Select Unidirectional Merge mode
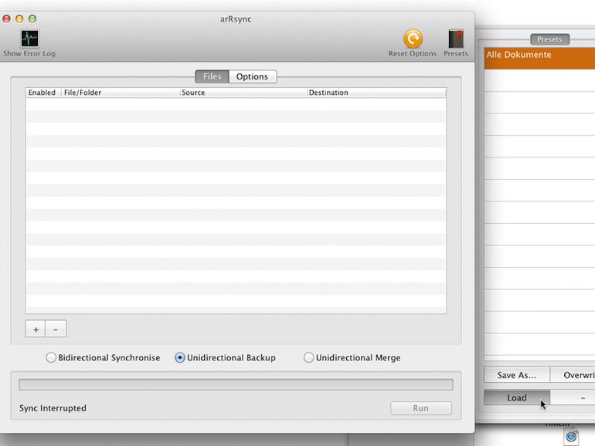This screenshot has height=446, width=595. pyautogui.click(x=308, y=357)
